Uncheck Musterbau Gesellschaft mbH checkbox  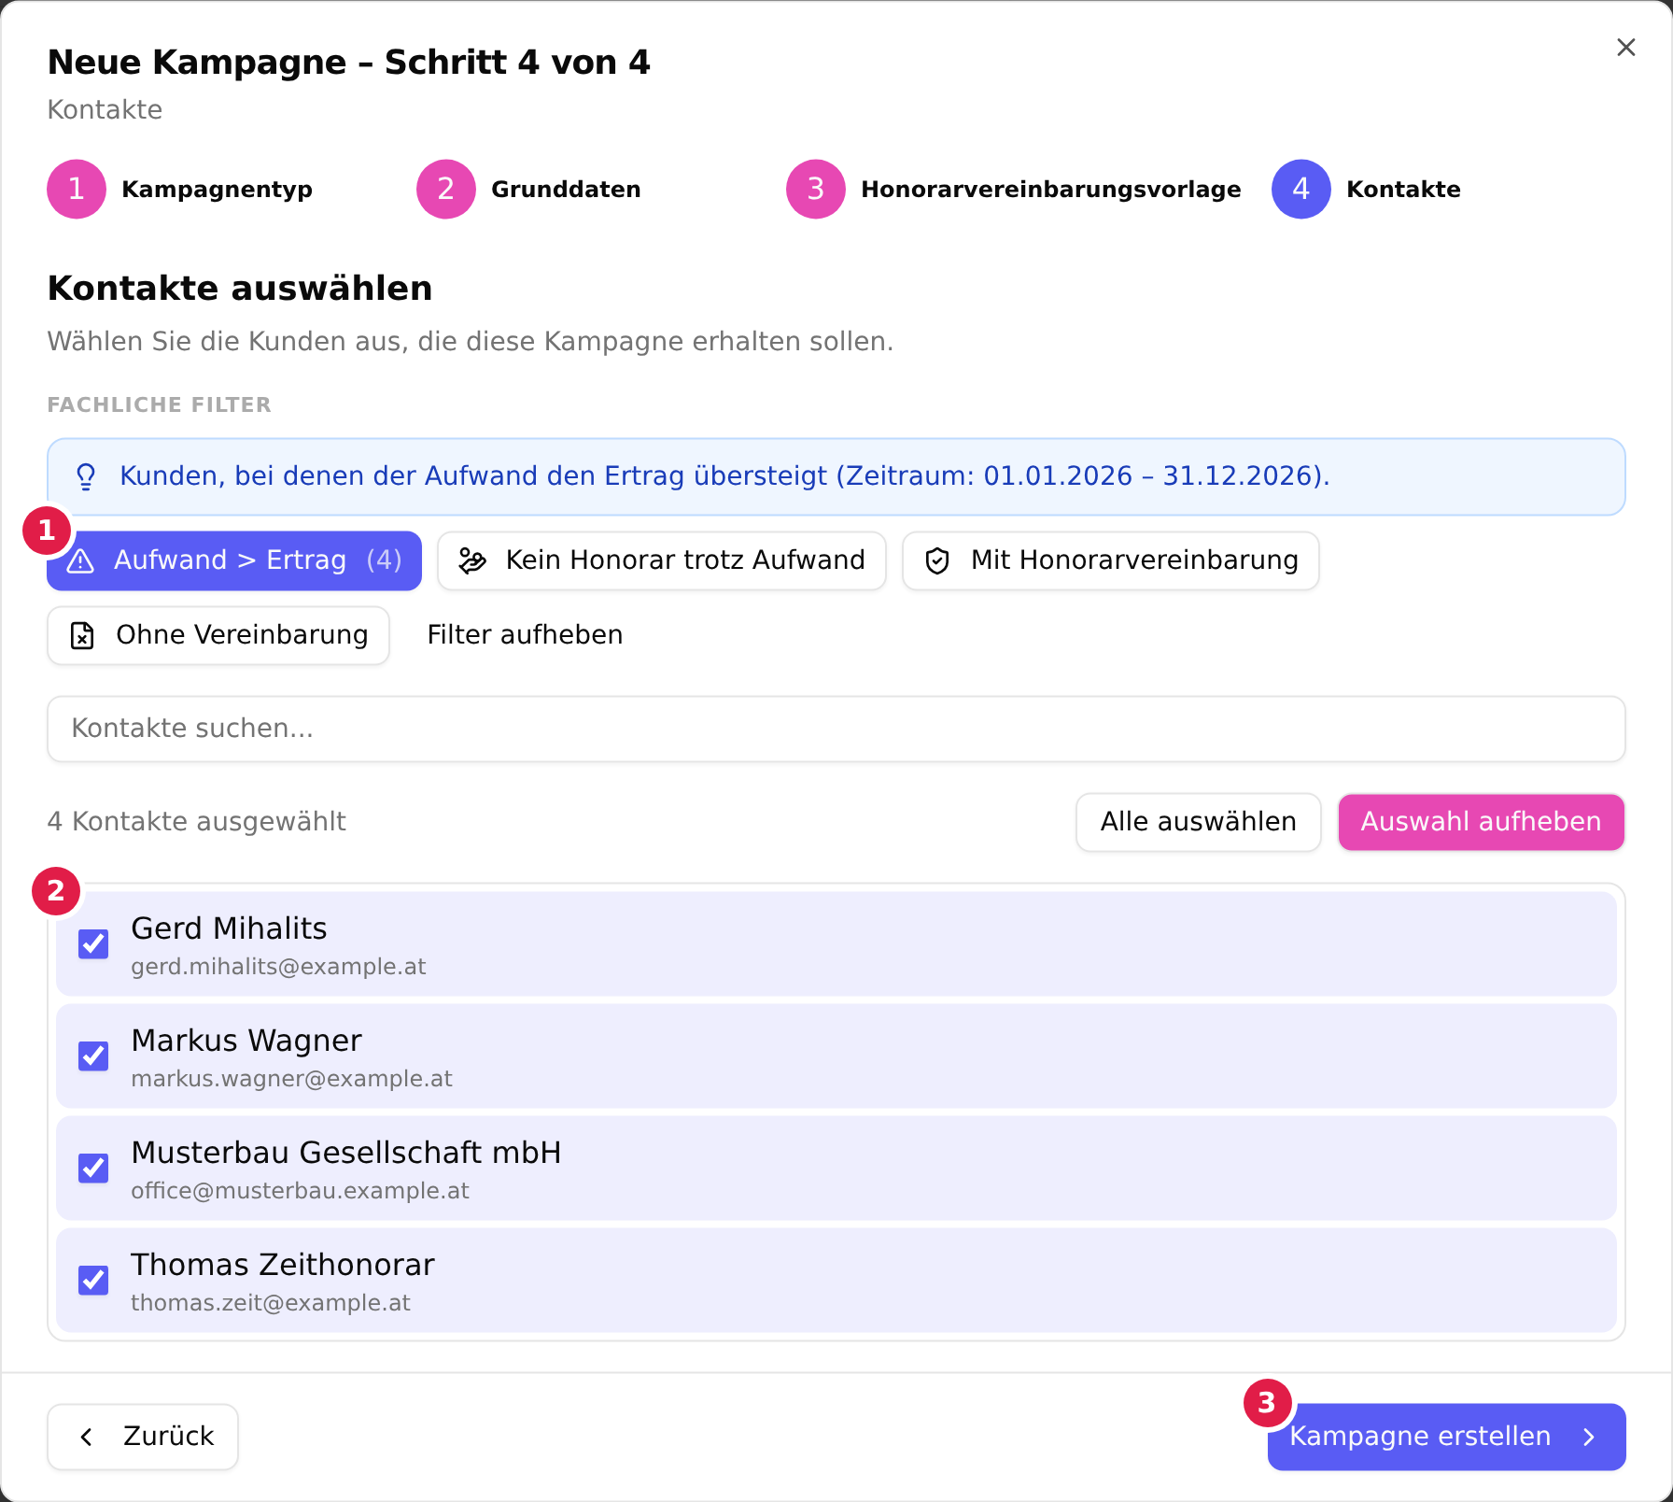tap(93, 1168)
